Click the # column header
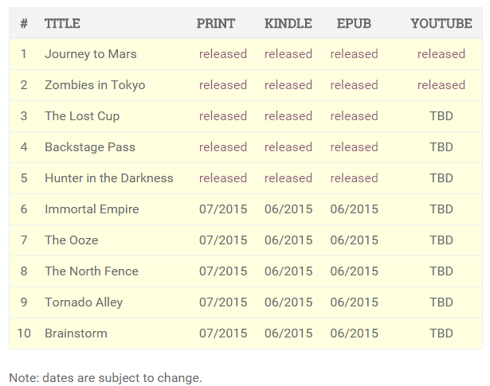Screen dimensions: 490x386 click(24, 24)
